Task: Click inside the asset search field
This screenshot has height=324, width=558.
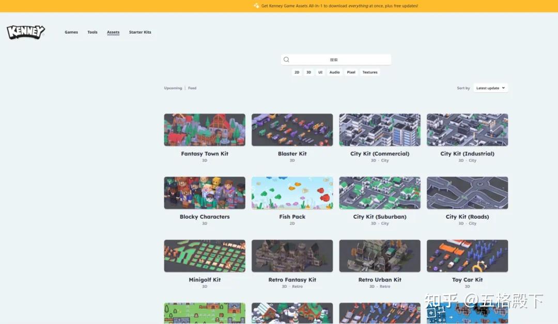Action: [x=336, y=59]
